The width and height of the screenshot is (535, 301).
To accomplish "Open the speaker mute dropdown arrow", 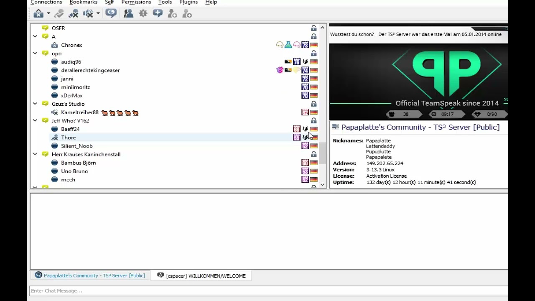I will (x=98, y=14).
